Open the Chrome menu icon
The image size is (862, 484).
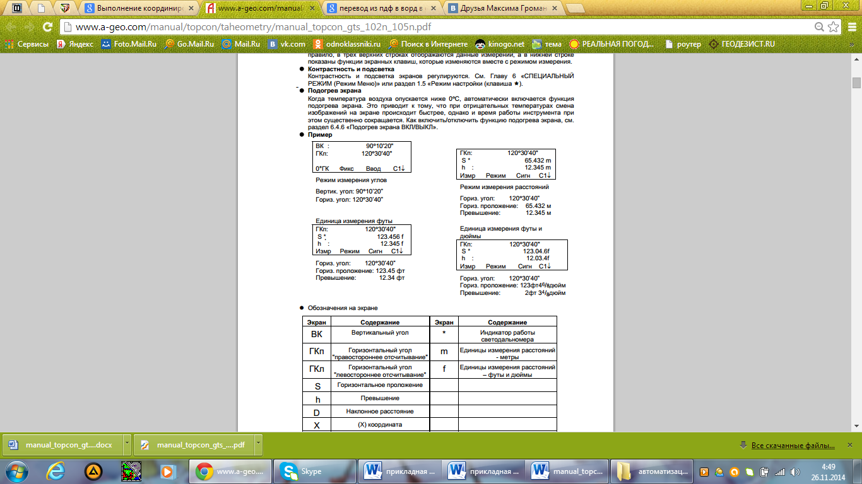pyautogui.click(x=852, y=27)
